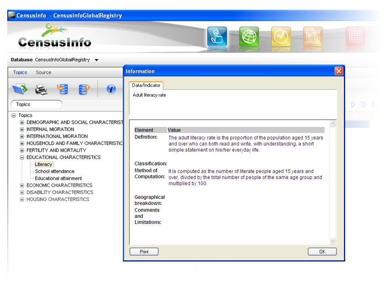This screenshot has height=291, width=388.
Task: Click the Print button
Action: (144, 252)
